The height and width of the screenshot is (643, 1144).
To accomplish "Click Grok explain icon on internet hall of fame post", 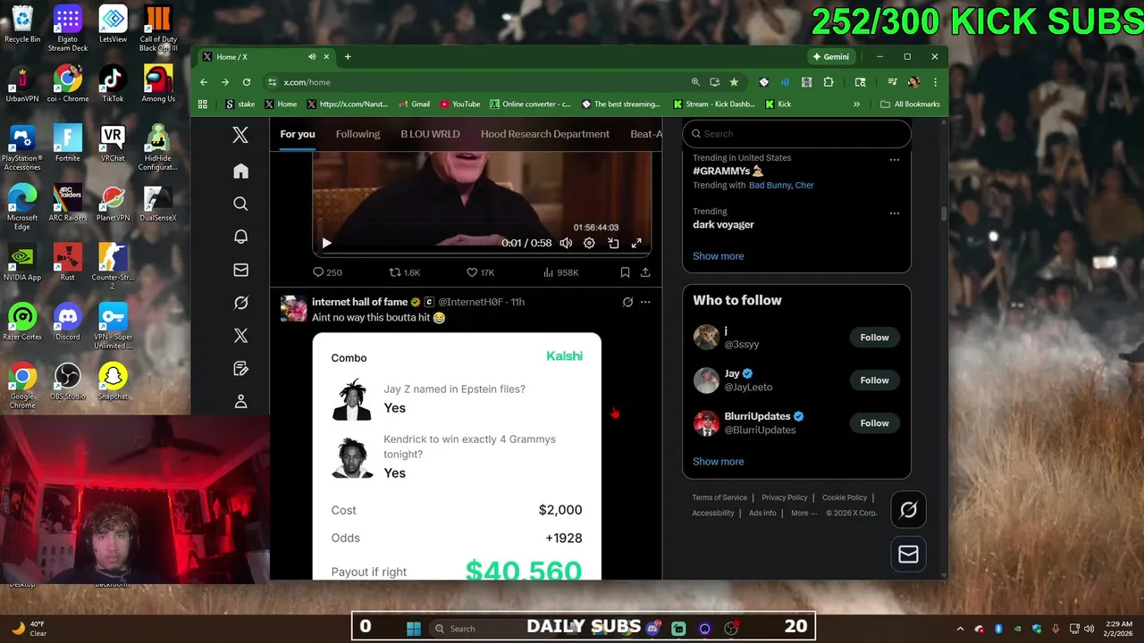I will (x=627, y=302).
